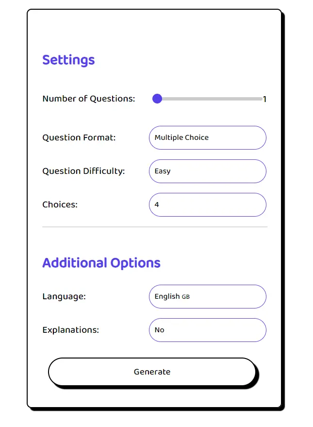Viewport: 313px width, 427px height.
Task: Click the Additional Options heading
Action: [101, 262]
